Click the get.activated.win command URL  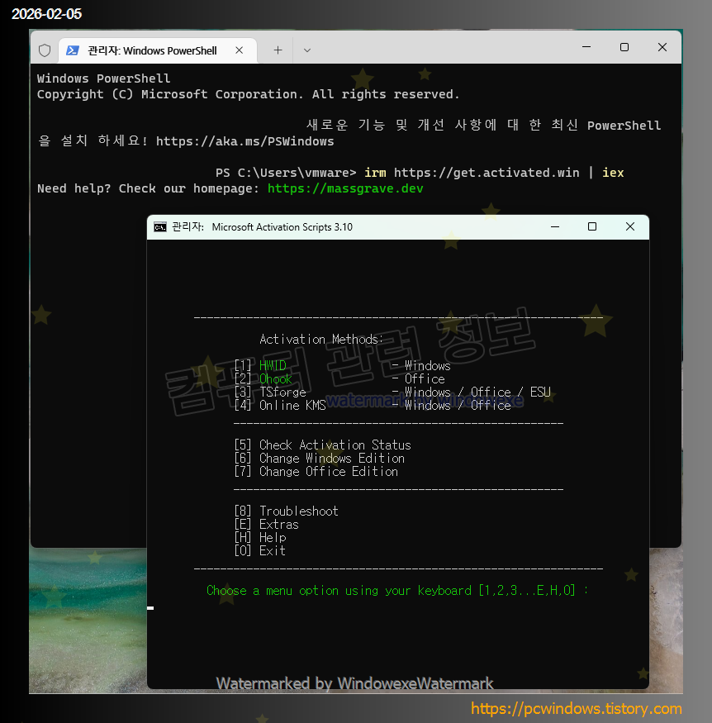point(487,173)
